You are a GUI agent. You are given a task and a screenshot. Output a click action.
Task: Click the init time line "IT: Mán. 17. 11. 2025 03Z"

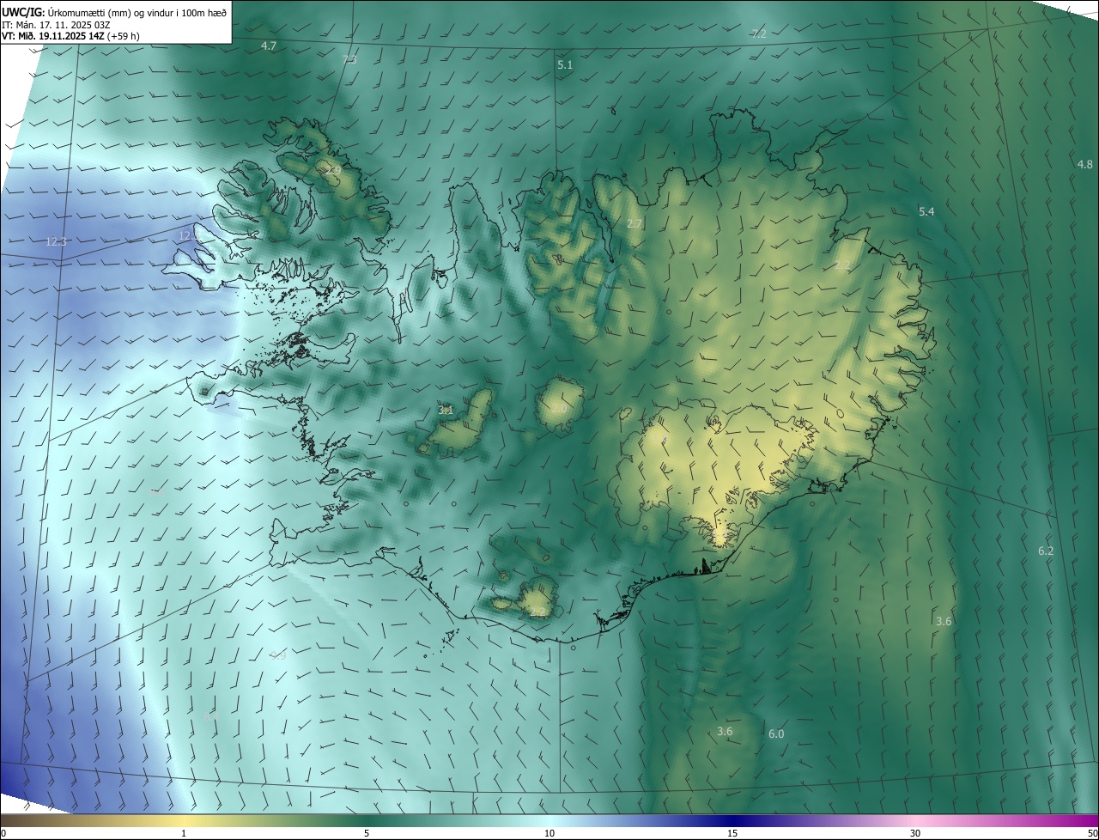click(57, 24)
